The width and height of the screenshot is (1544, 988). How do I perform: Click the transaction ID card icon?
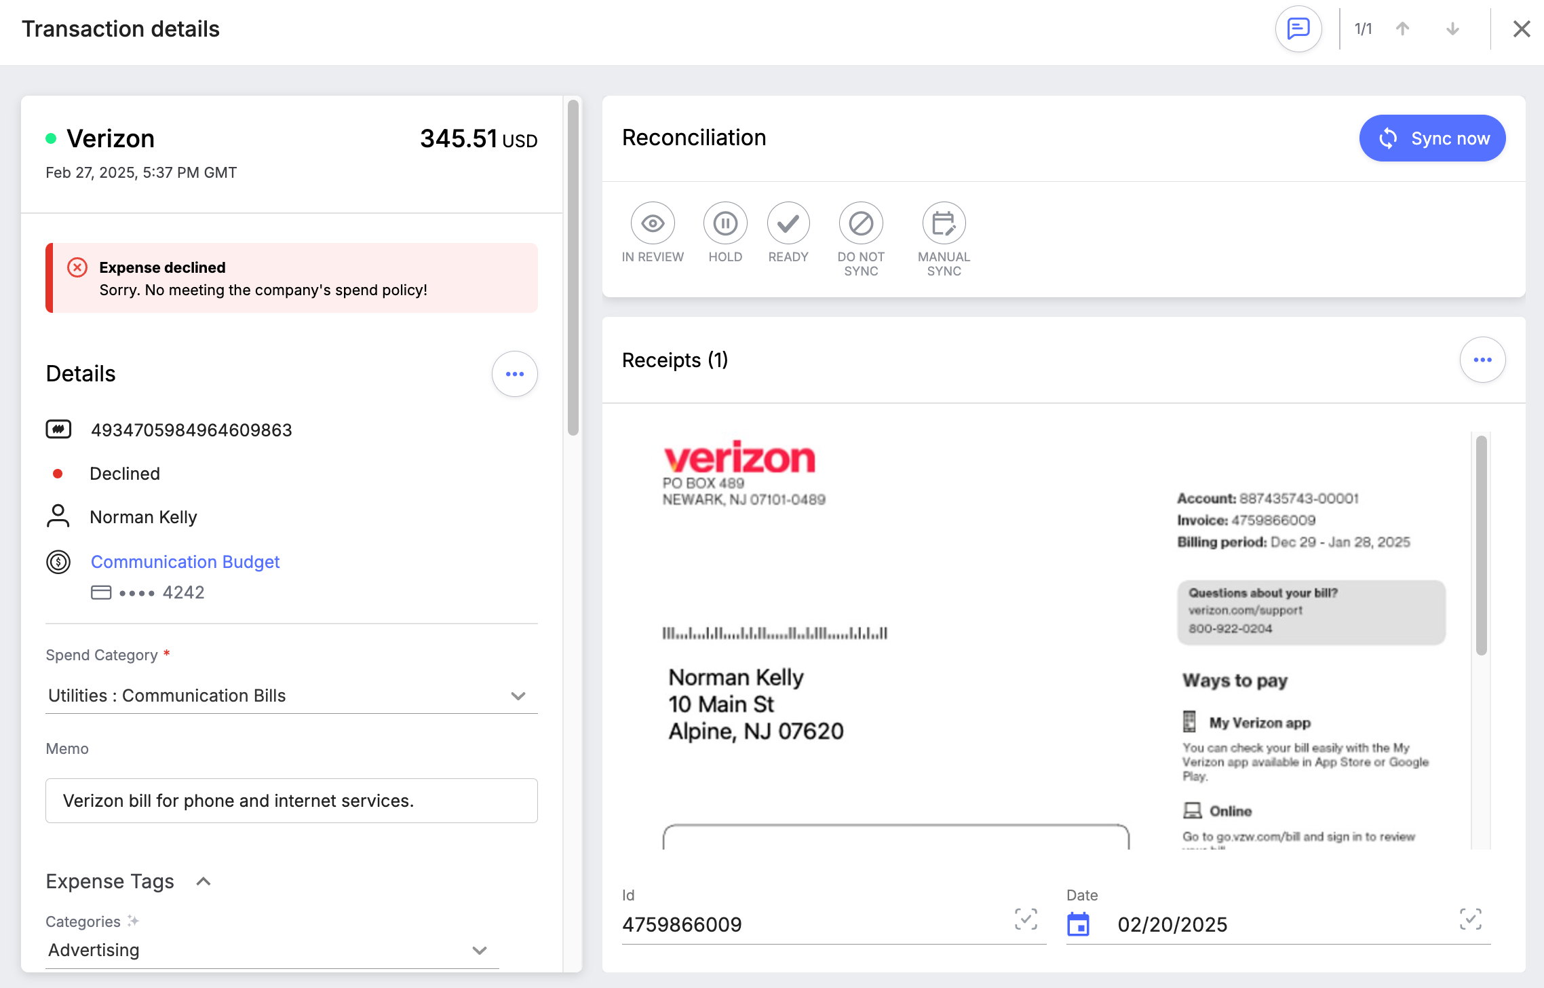[x=58, y=430]
